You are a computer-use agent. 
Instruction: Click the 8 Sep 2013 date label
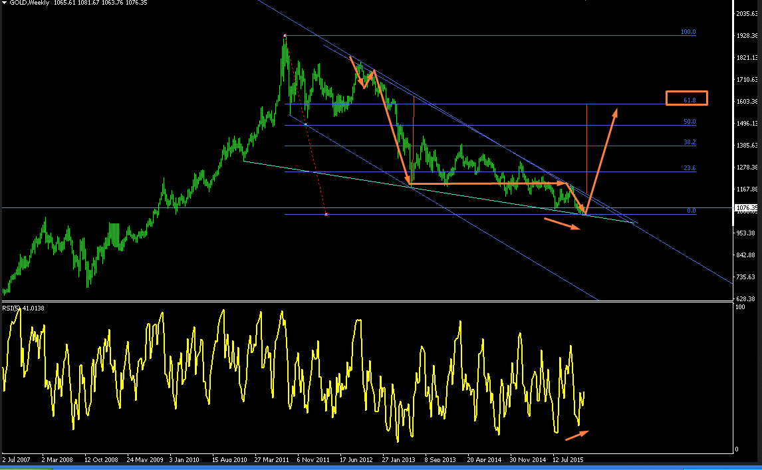pyautogui.click(x=440, y=459)
